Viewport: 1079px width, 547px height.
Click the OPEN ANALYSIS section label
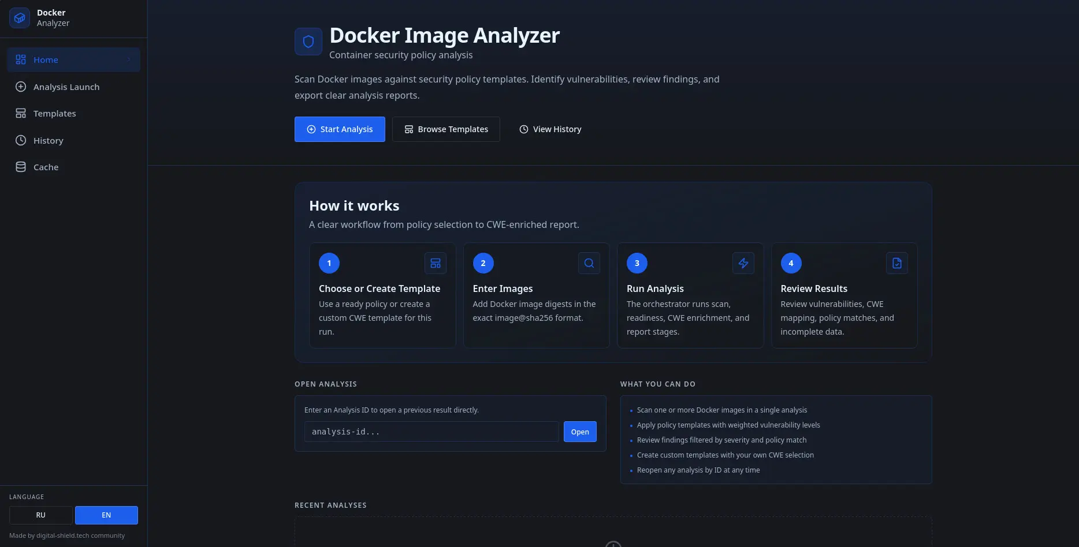pyautogui.click(x=326, y=384)
